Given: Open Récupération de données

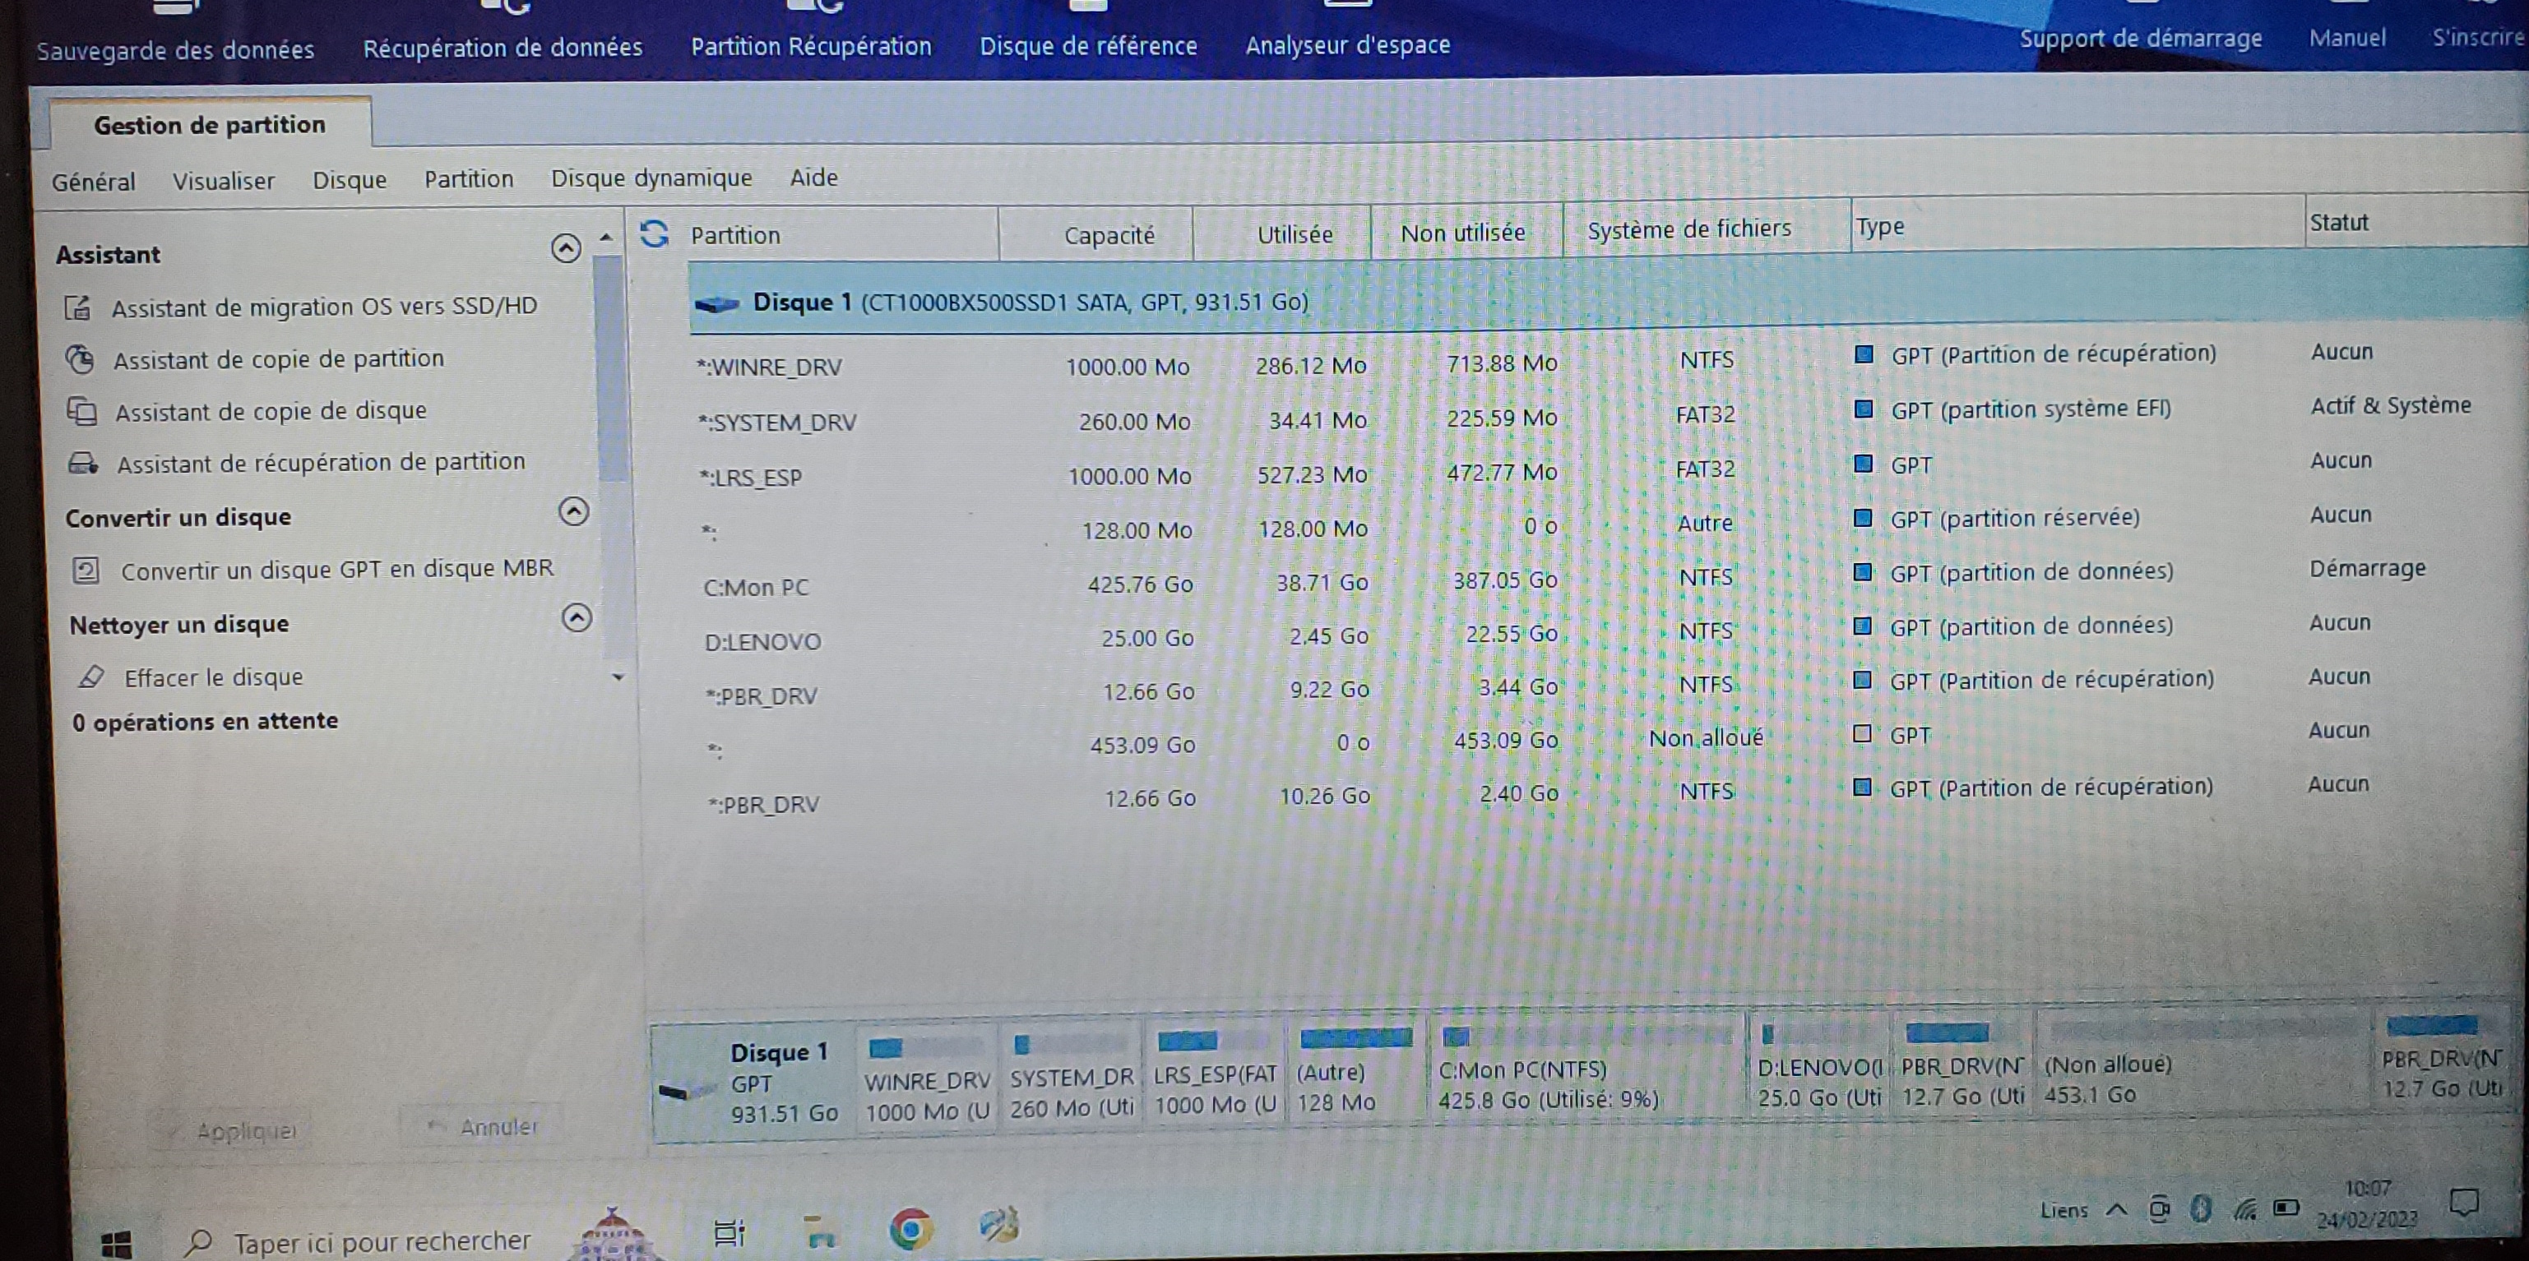Looking at the screenshot, I should point(503,47).
